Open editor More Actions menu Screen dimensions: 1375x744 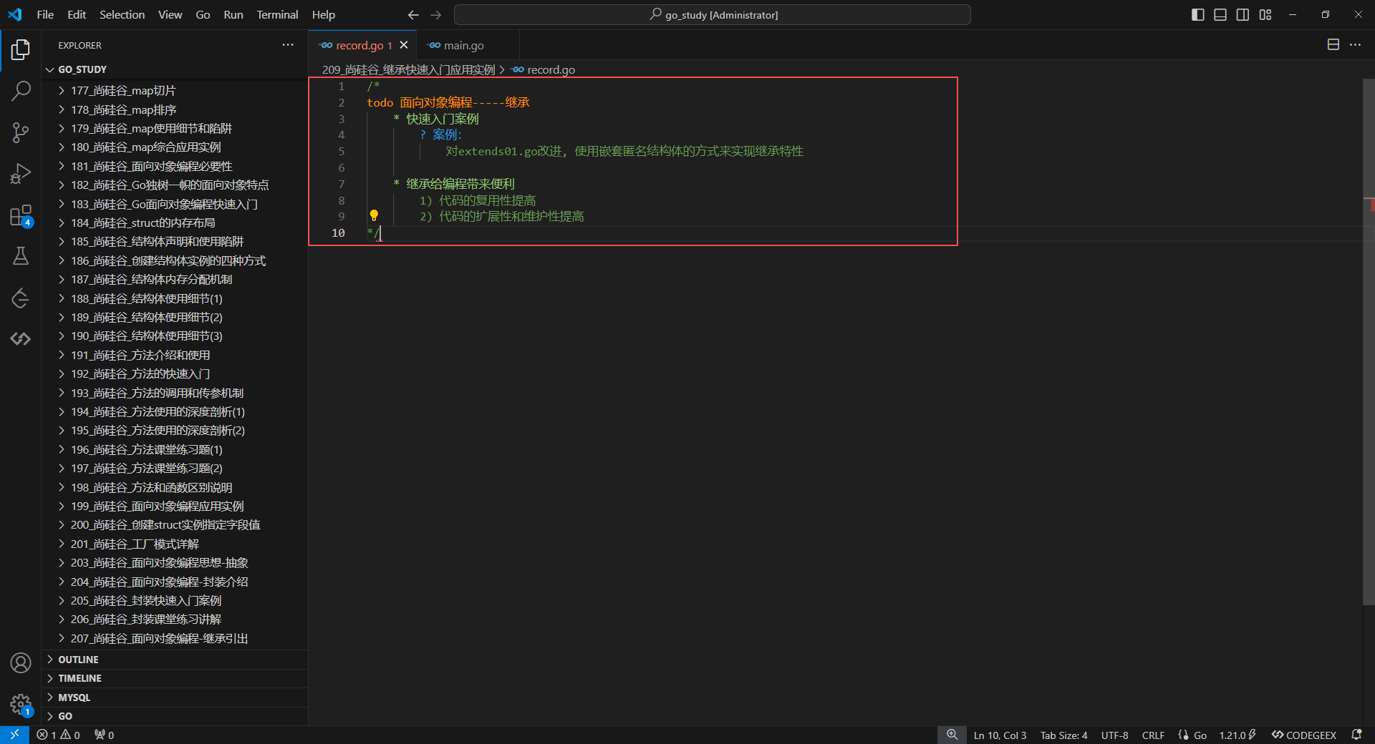coord(1355,44)
